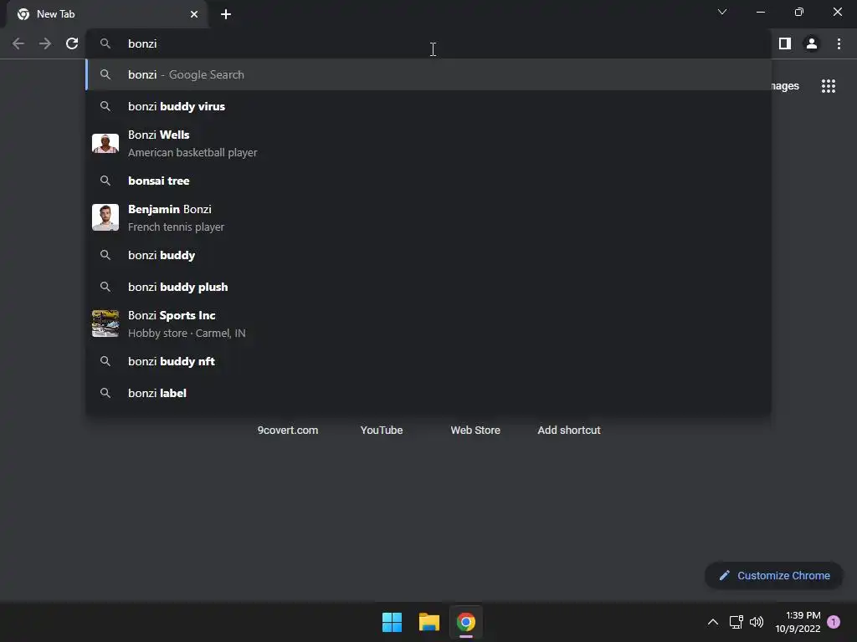The image size is (857, 642).
Task: Pick the Bonzi Wells suggestion
Action: click(x=428, y=144)
